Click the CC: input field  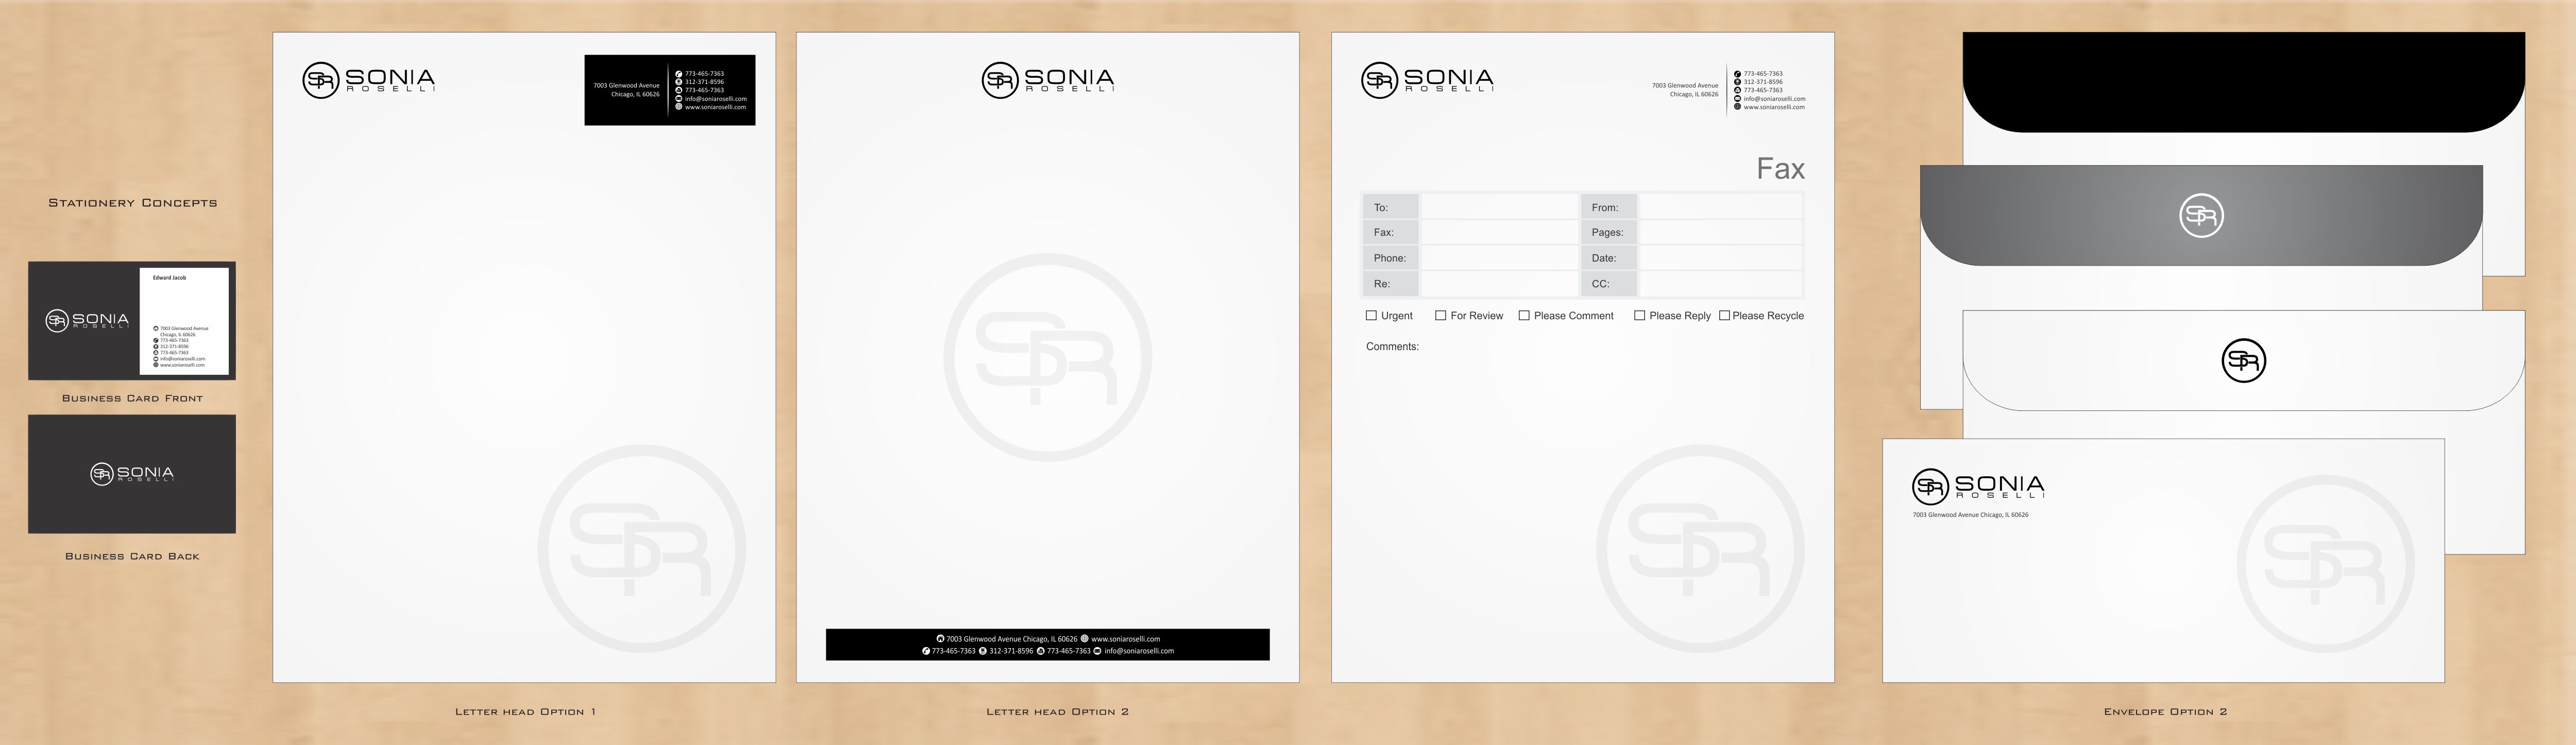tap(1720, 284)
